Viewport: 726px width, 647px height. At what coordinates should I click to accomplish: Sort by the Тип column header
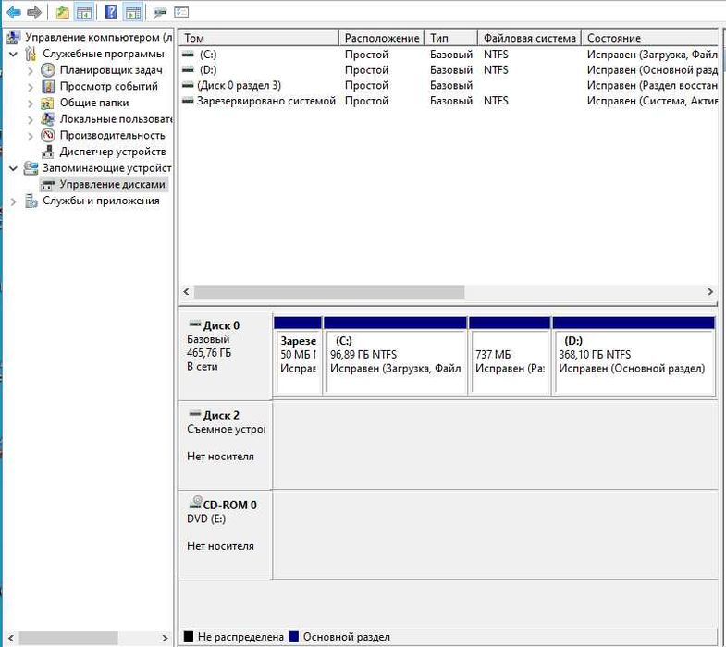tap(451, 38)
